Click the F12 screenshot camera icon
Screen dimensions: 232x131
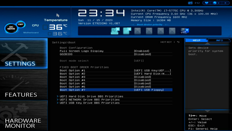pyautogui.click(x=190, y=3)
